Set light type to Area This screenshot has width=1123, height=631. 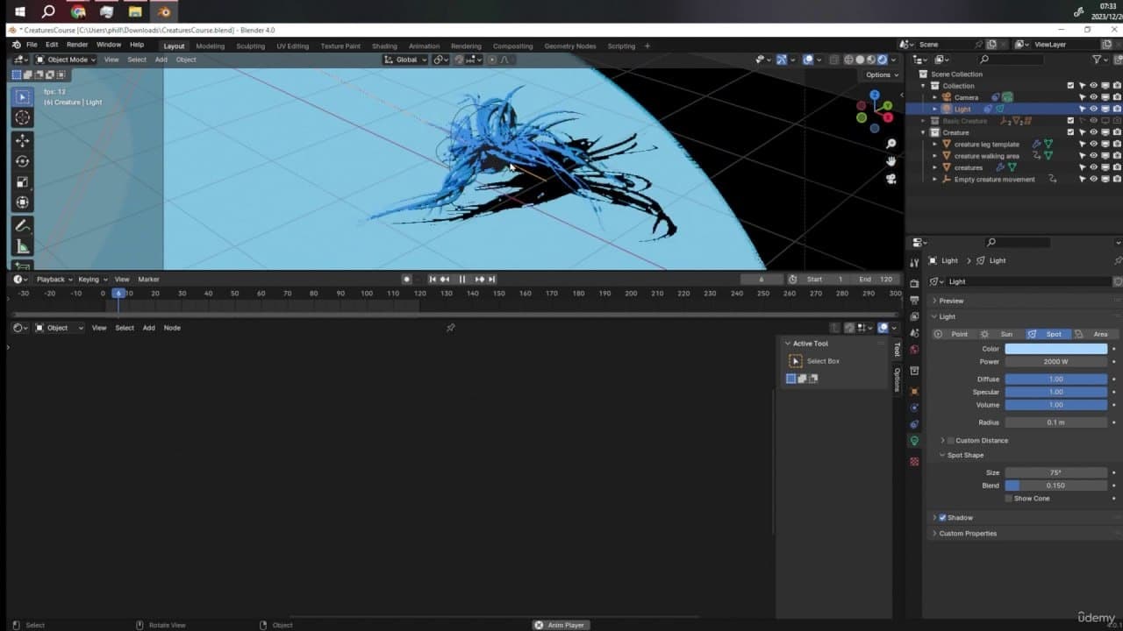[x=1096, y=334]
